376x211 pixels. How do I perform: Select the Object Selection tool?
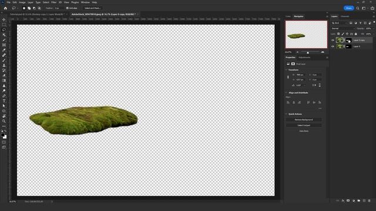4,35
